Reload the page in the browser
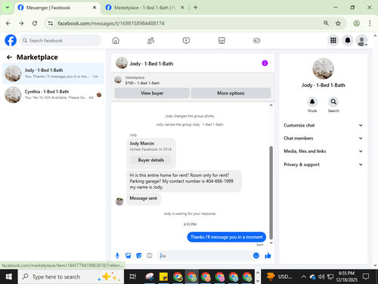 (35, 23)
